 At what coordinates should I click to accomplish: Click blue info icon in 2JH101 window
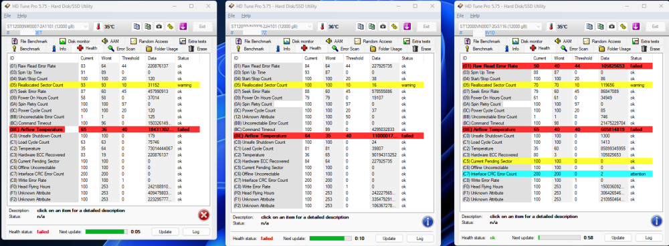point(428,221)
